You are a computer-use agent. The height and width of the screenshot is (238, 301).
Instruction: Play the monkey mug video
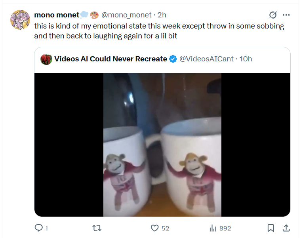(162, 145)
